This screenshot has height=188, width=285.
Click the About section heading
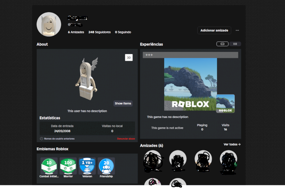42,44
